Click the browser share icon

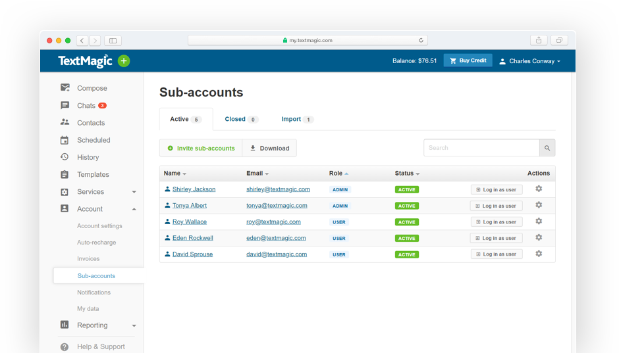point(539,40)
